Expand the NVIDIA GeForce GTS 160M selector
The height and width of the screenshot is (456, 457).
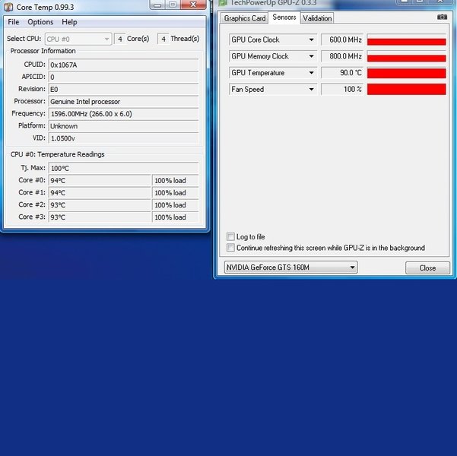click(x=291, y=268)
